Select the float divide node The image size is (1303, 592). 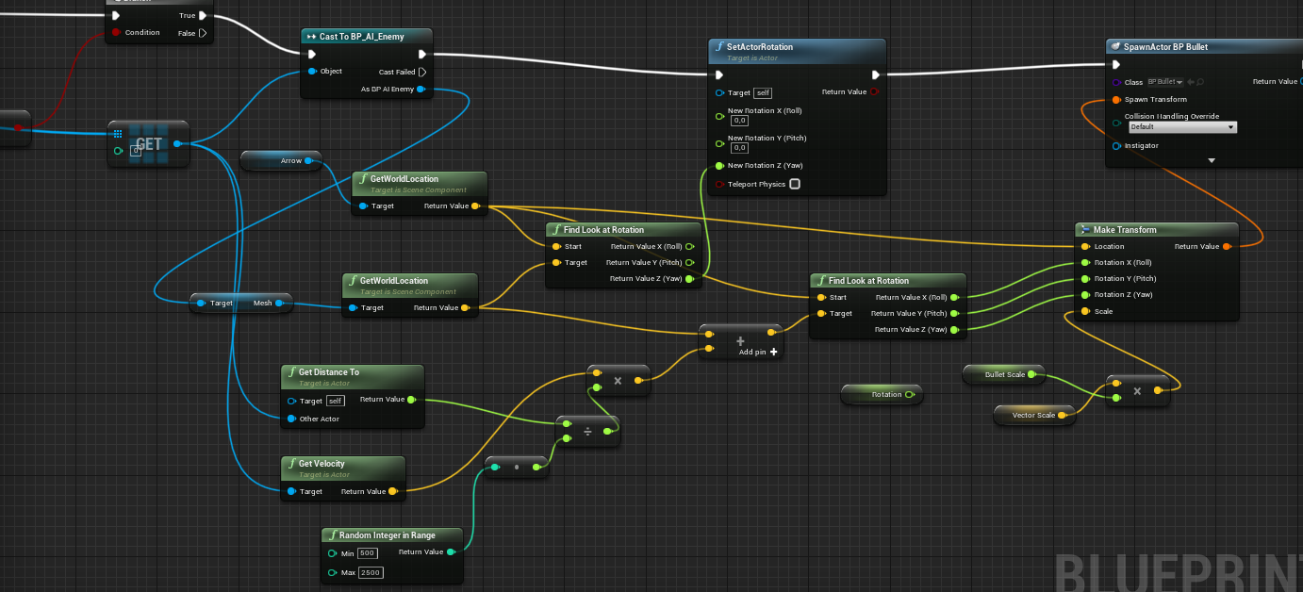(588, 431)
